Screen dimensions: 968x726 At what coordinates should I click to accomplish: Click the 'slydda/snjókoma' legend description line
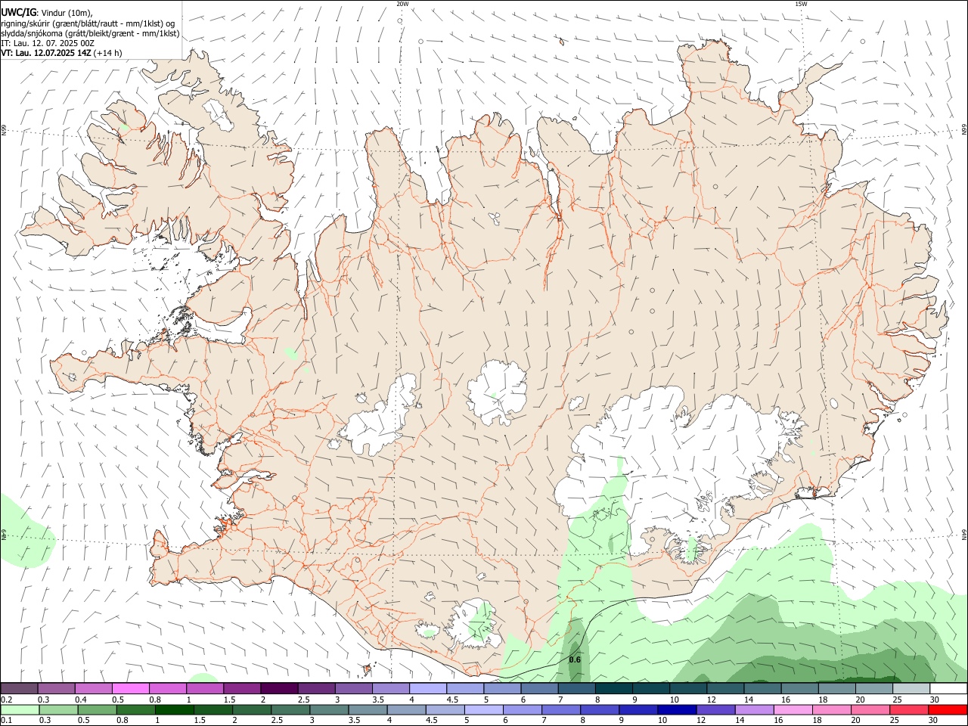click(90, 33)
